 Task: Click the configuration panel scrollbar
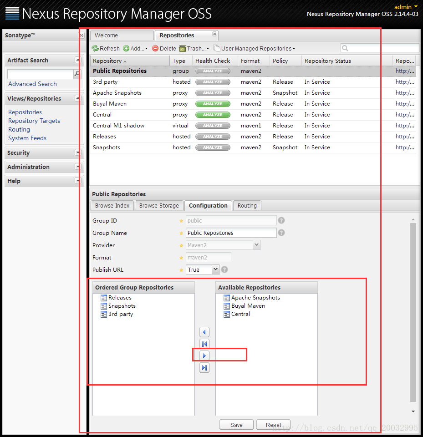(x=413, y=312)
